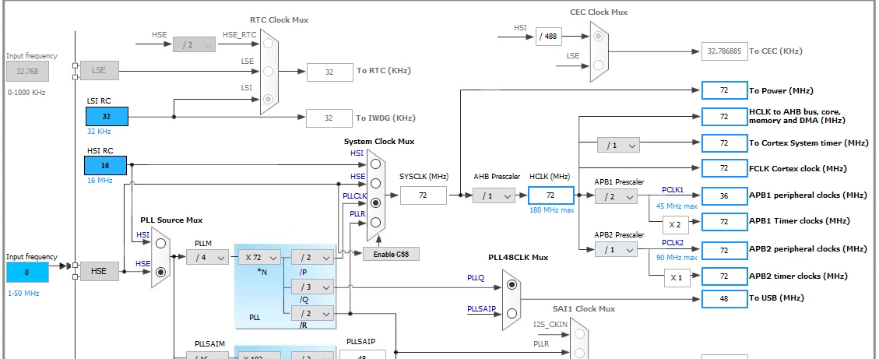Click the PLLSAIP value box 48
The image size is (879, 359).
[x=361, y=356]
